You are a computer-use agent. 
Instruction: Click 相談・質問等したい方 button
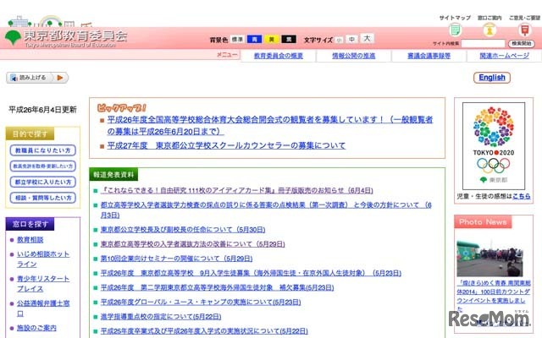tap(43, 198)
